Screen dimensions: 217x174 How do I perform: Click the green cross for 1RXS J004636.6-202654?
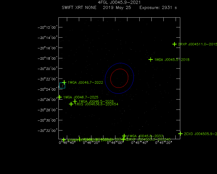(71, 104)
